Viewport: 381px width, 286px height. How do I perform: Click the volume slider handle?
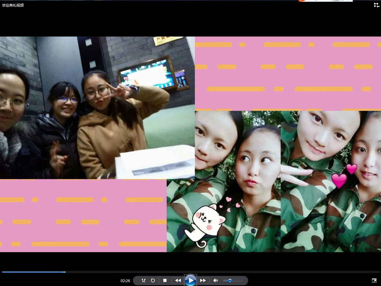pos(230,281)
